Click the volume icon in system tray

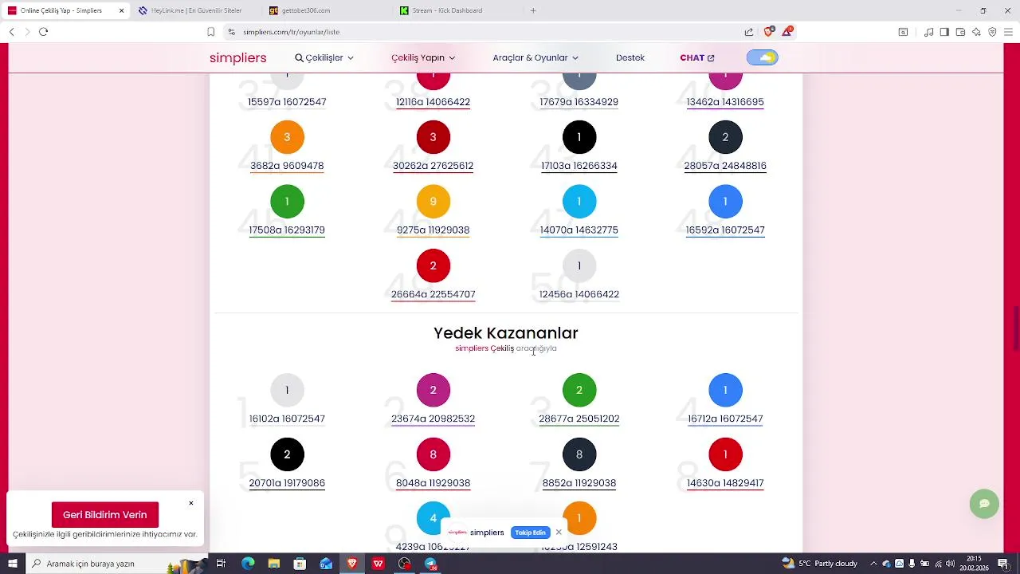(x=950, y=564)
